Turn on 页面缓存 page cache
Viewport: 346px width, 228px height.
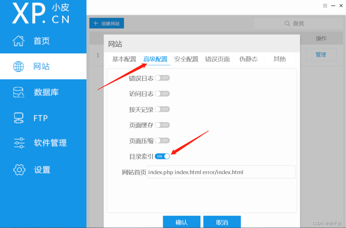coord(162,125)
